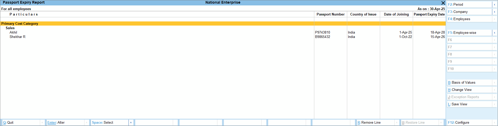498x126 pixels.
Task: Expand arrow beside F5 Employee-wise
Action: click(x=494, y=33)
